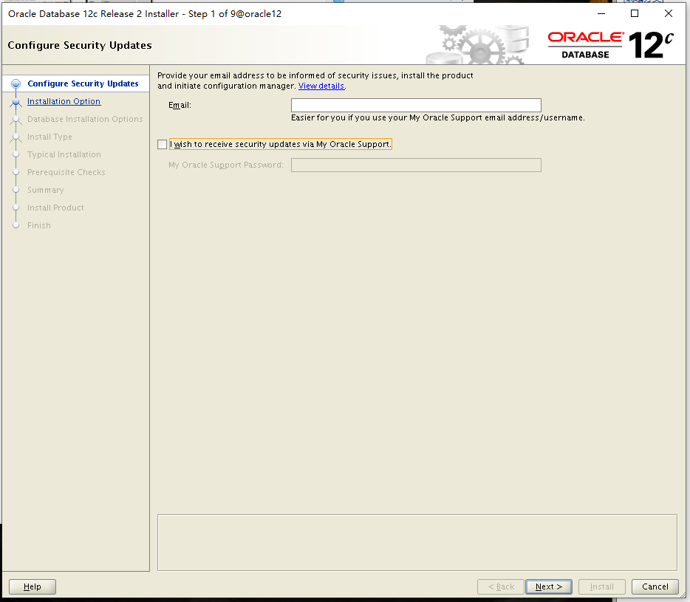690x602 pixels.
Task: Close the installer window
Action: point(669,13)
